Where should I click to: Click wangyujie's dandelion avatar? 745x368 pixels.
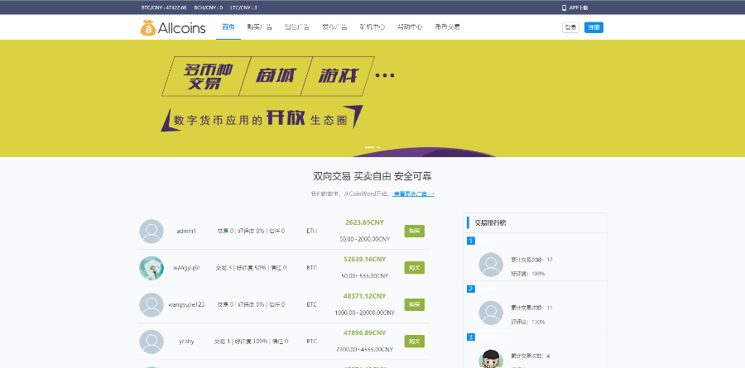click(151, 268)
